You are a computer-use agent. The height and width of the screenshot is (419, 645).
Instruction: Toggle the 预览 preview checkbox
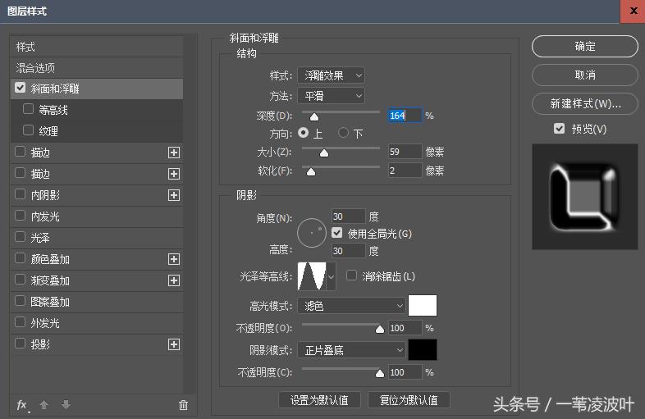click(559, 129)
